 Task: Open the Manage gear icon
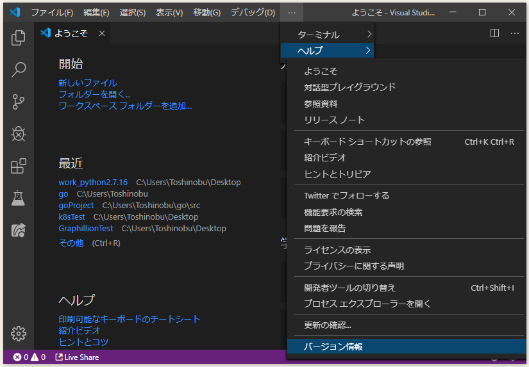[18, 334]
